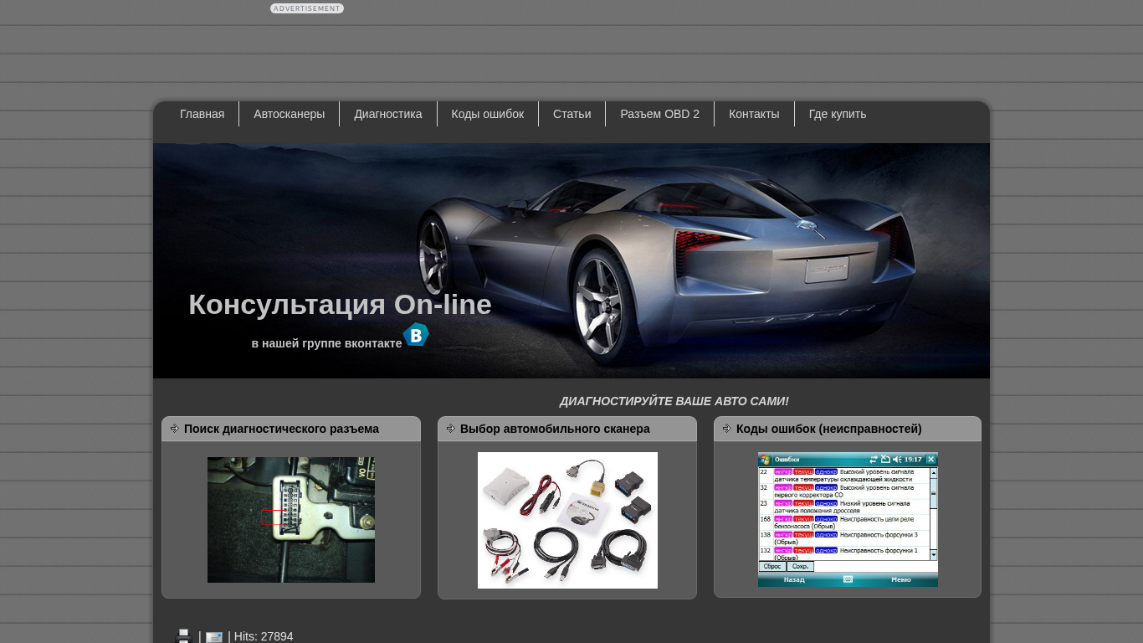
Task: Click the printer icon
Action: pyautogui.click(x=183, y=636)
